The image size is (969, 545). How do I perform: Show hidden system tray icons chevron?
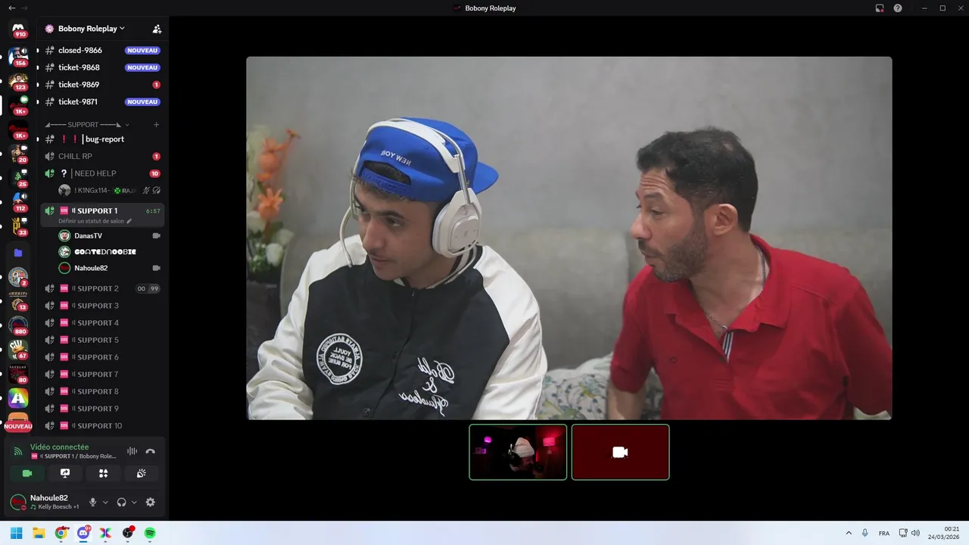(848, 533)
